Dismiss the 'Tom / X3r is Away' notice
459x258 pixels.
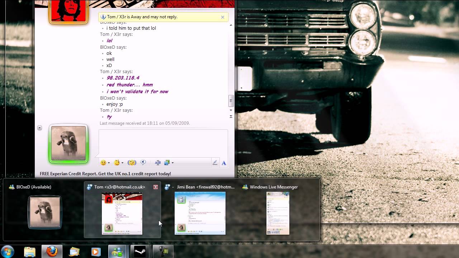(223, 17)
